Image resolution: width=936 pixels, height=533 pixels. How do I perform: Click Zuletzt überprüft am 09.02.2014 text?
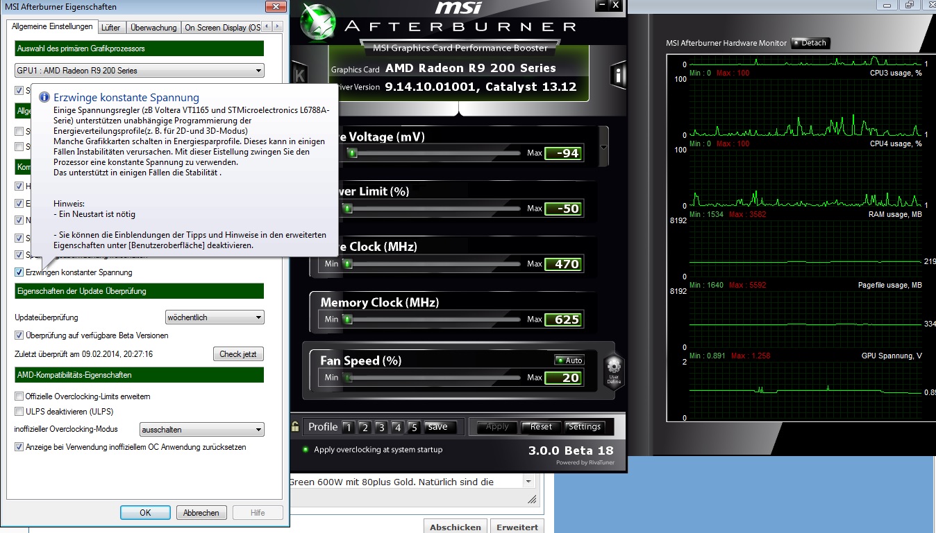(x=84, y=353)
